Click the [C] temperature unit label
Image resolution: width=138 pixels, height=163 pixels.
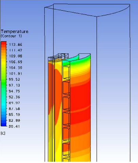(x=3, y=134)
